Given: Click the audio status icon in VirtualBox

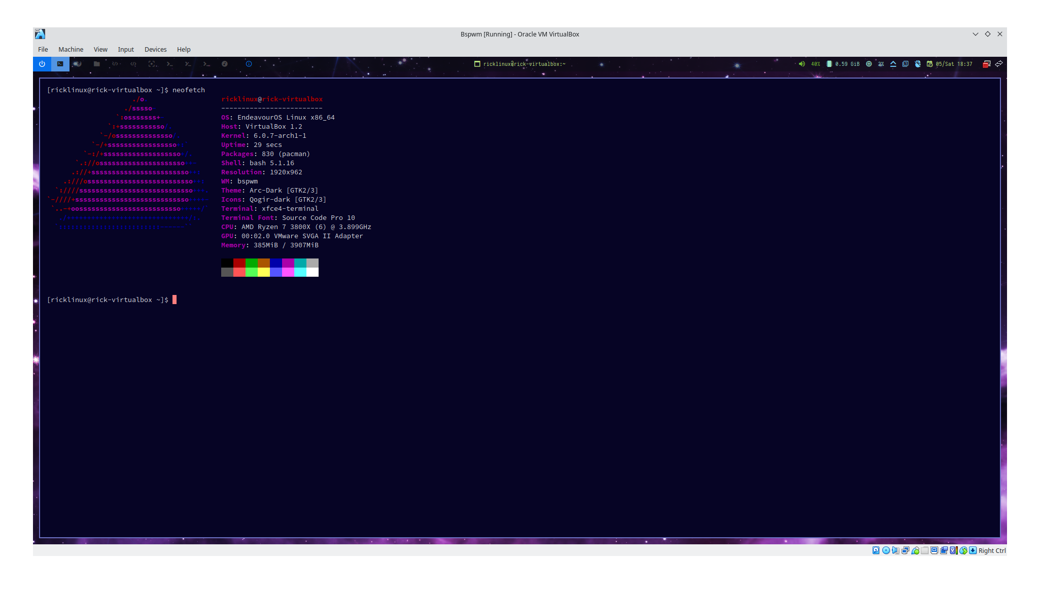Looking at the screenshot, I should (895, 550).
